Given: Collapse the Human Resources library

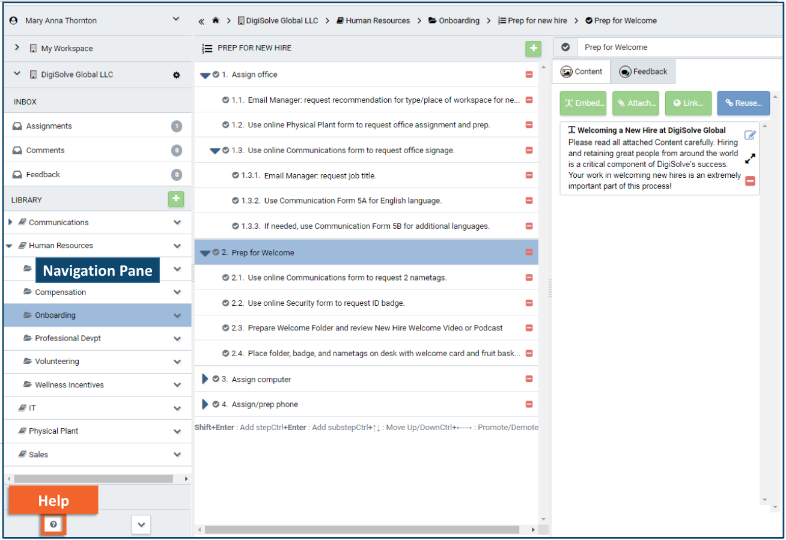Looking at the screenshot, I should (x=9, y=246).
